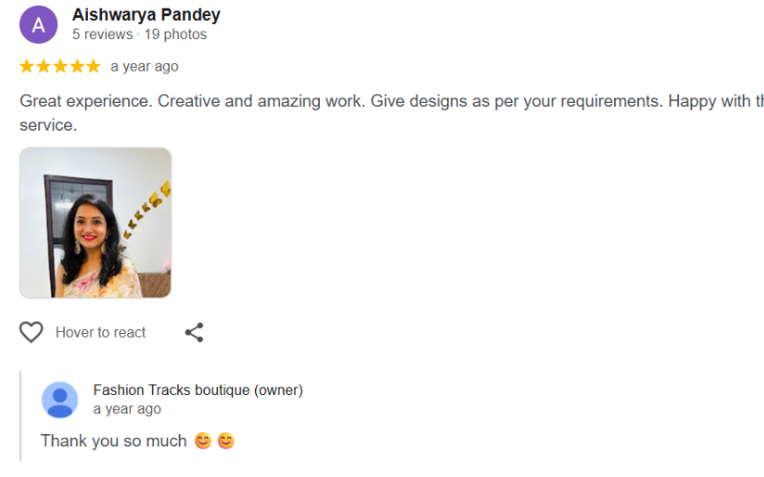
Task: Click the second gold rating star
Action: pyautogui.click(x=43, y=67)
